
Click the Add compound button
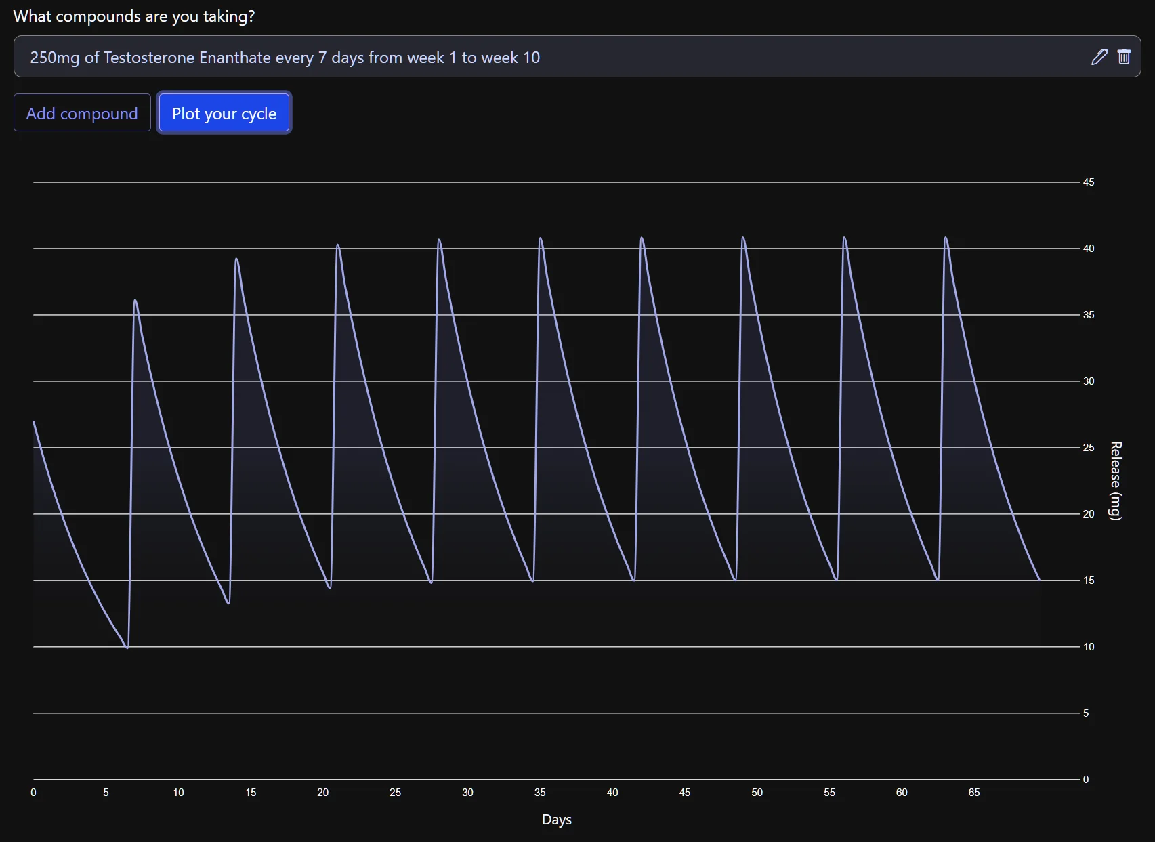click(82, 113)
